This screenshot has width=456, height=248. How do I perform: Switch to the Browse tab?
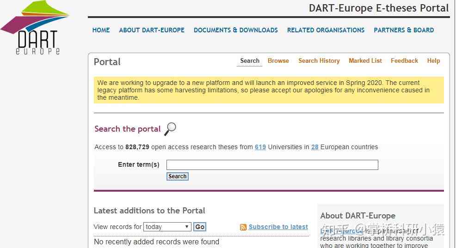point(278,60)
